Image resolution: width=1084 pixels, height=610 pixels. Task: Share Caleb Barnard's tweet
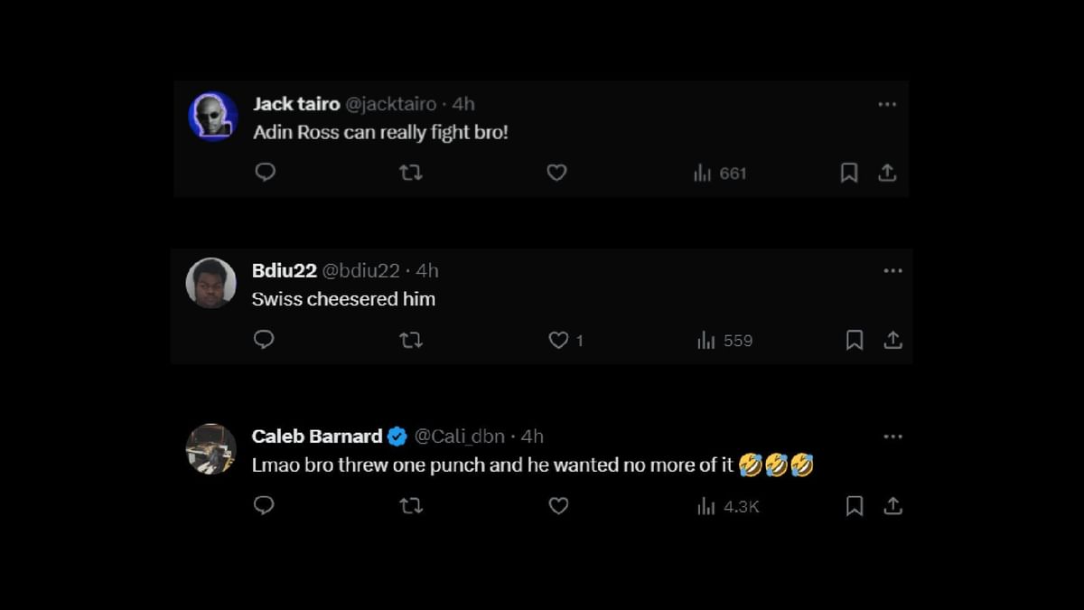click(893, 506)
